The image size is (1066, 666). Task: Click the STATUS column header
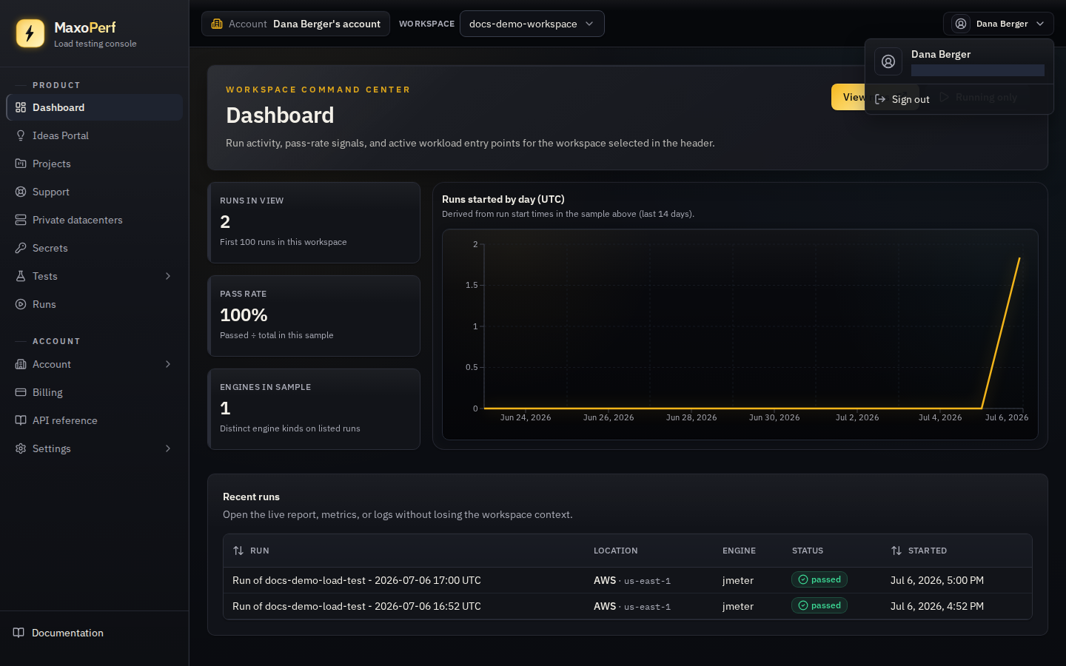coord(808,551)
